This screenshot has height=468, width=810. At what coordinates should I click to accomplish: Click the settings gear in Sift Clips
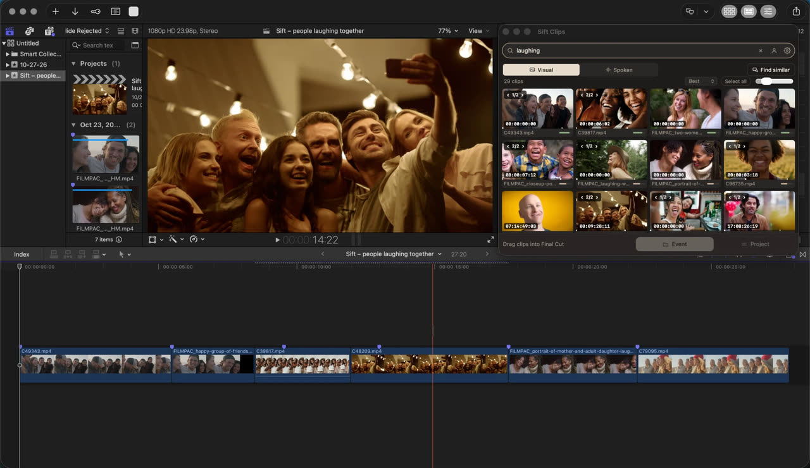[787, 51]
